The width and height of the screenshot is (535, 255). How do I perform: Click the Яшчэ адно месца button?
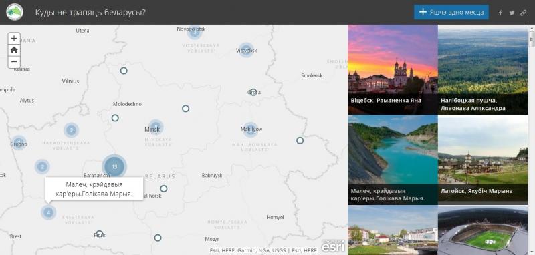pos(451,12)
